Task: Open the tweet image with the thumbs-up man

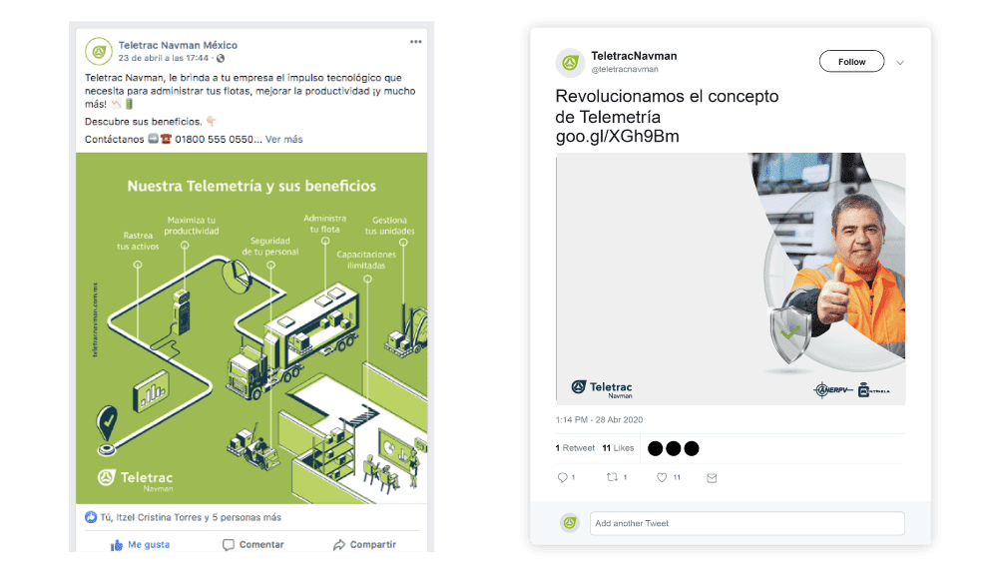Action: tap(731, 279)
